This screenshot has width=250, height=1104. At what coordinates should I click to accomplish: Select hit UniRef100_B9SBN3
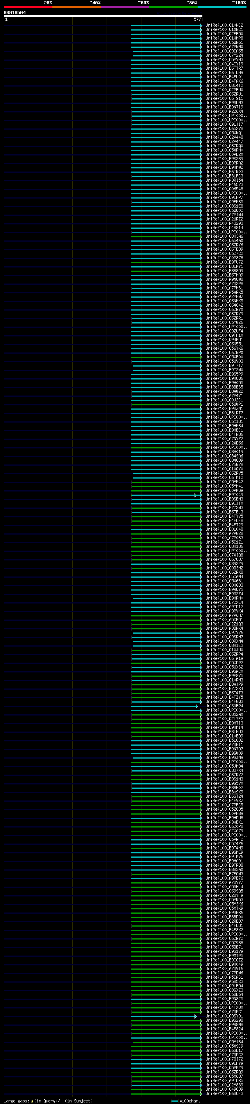click(224, 499)
